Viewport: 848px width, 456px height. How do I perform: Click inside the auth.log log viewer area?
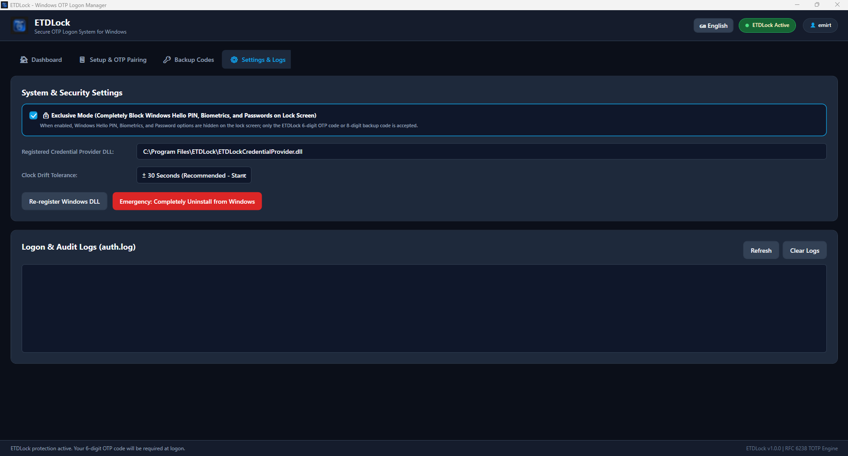[x=424, y=308]
